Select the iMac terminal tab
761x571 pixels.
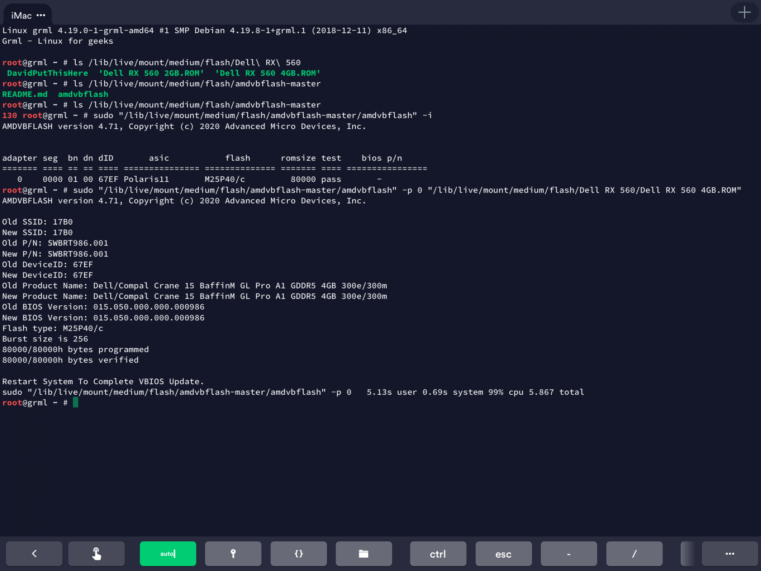21,15
